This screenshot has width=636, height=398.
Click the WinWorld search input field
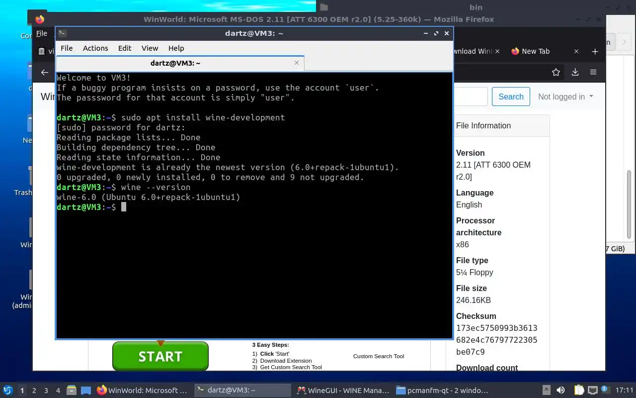(x=470, y=97)
